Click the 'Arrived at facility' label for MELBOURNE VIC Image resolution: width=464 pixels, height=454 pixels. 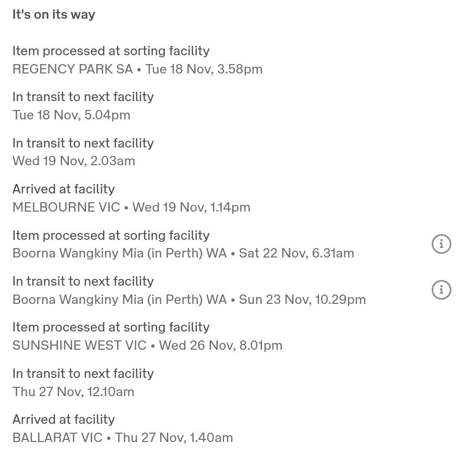63,188
